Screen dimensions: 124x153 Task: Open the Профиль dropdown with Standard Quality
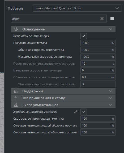[x=77, y=8]
